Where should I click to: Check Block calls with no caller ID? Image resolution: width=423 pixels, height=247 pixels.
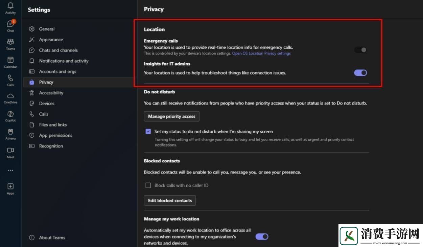pyautogui.click(x=148, y=185)
